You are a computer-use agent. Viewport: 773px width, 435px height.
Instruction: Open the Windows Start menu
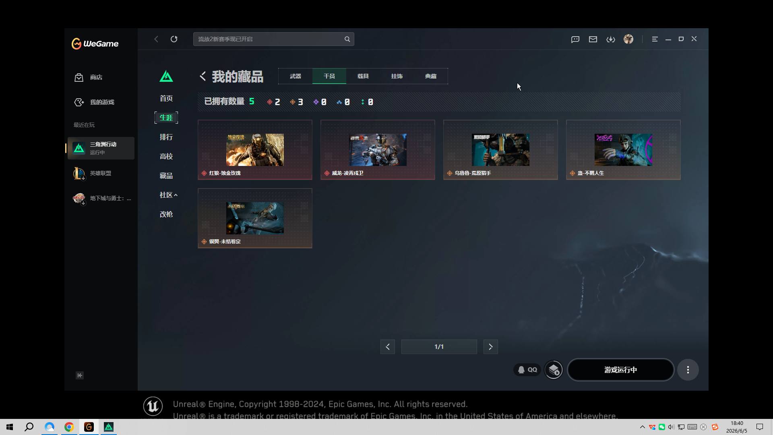pyautogui.click(x=10, y=427)
